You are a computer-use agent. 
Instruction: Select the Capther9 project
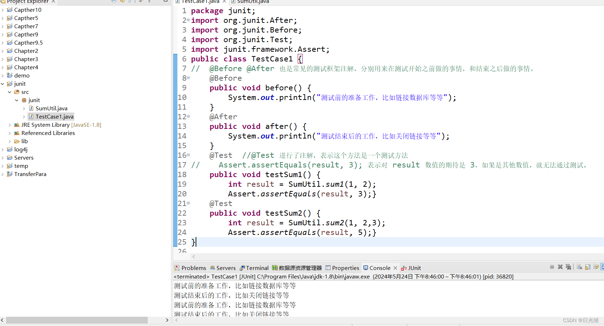click(26, 35)
